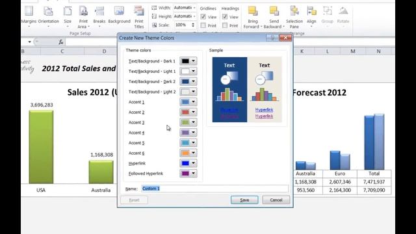416x234 pixels.
Task: Pick the Accent 5 teal color swatch
Action: coord(185,143)
